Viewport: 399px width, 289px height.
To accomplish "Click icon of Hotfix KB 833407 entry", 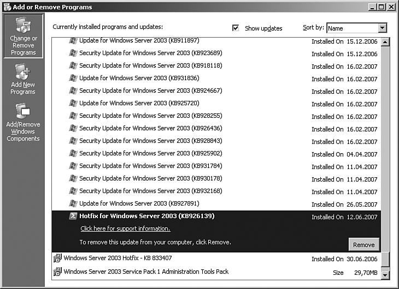I will (57, 258).
